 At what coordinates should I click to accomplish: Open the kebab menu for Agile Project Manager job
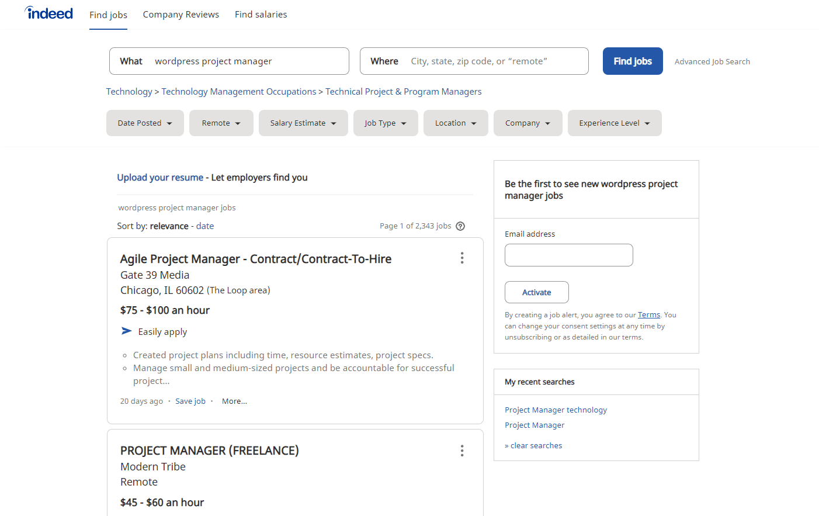[461, 258]
